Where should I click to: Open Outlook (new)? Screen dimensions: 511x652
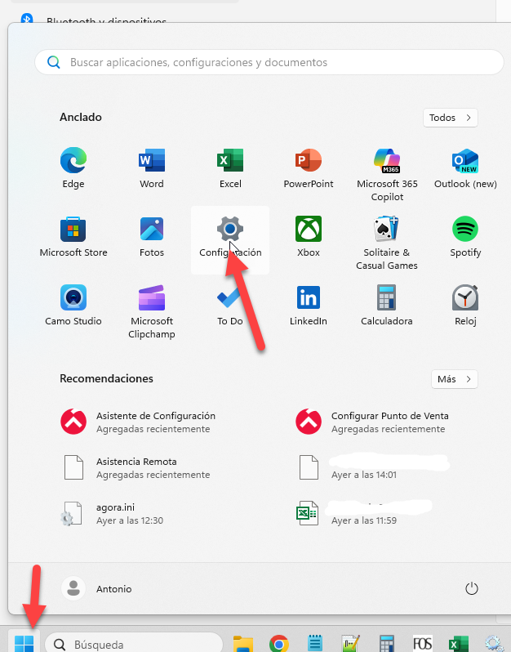(x=465, y=168)
